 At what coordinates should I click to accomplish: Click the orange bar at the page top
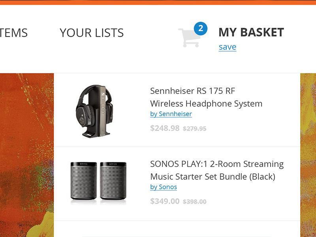pyautogui.click(x=158, y=2)
